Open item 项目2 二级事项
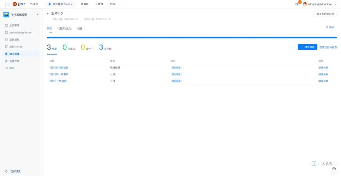This screenshot has height=176, width=341. [58, 81]
